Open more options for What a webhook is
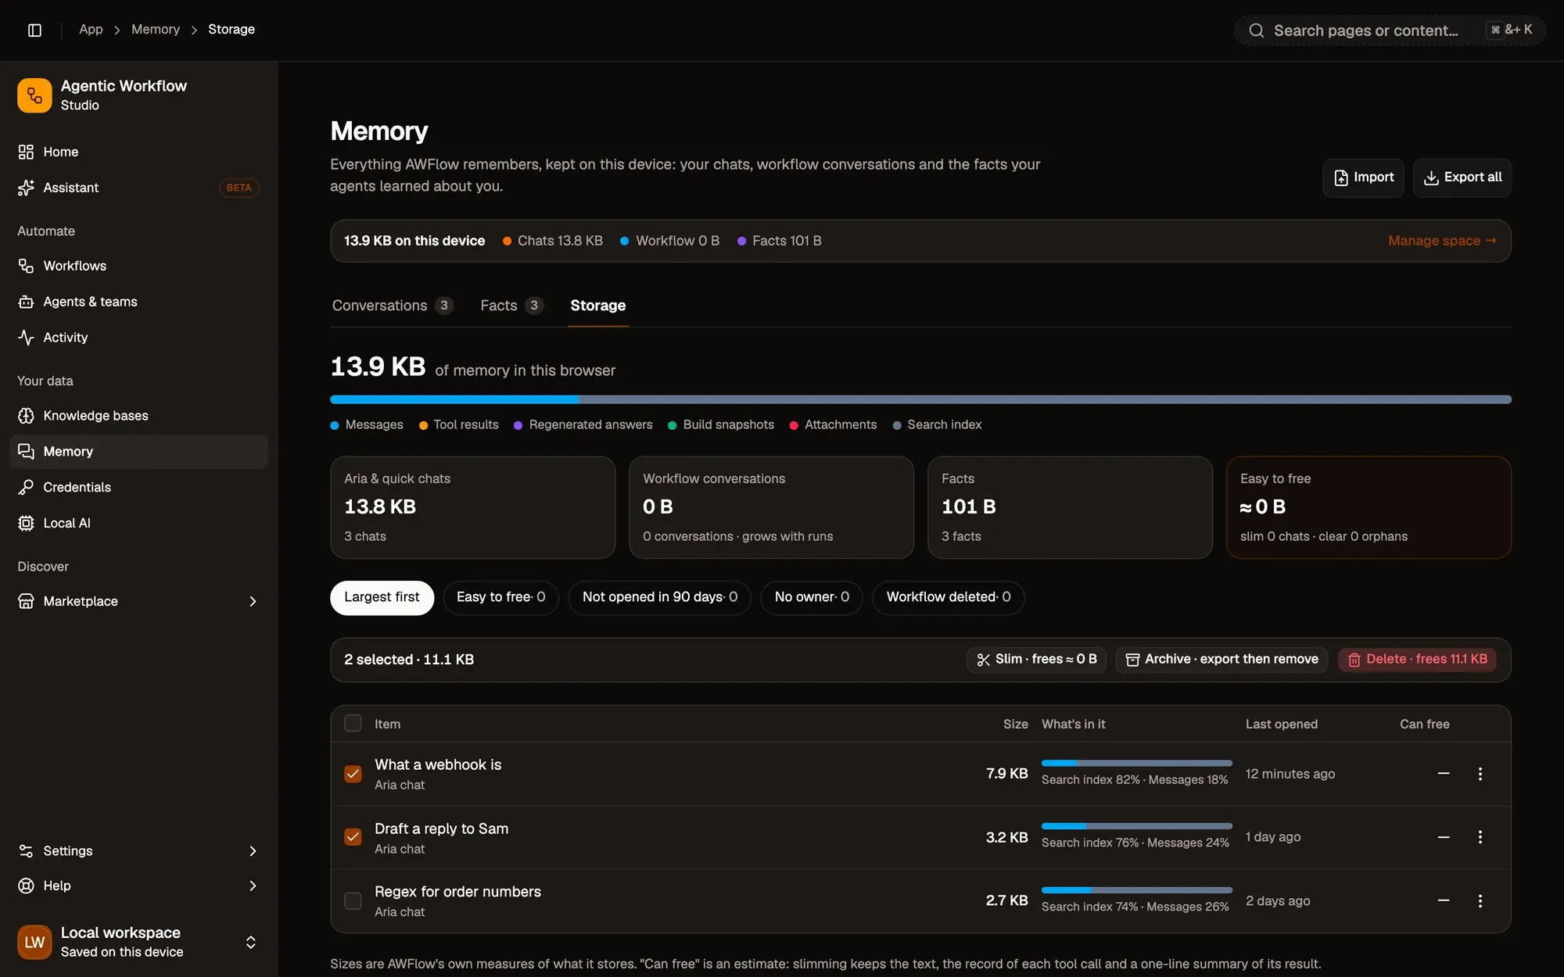 click(x=1480, y=774)
